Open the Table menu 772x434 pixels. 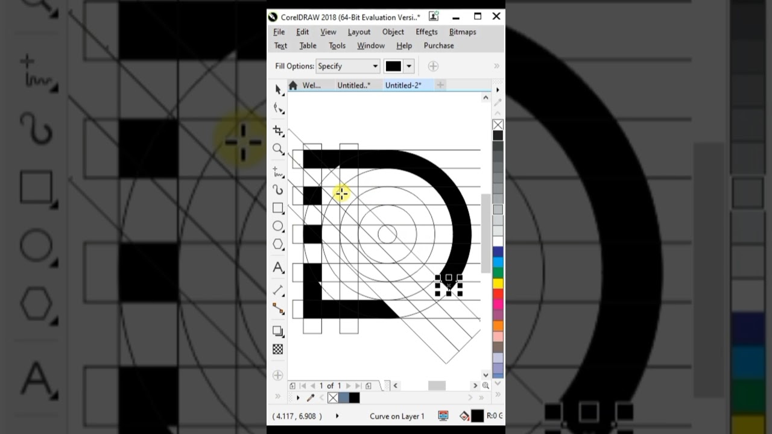[x=308, y=46]
